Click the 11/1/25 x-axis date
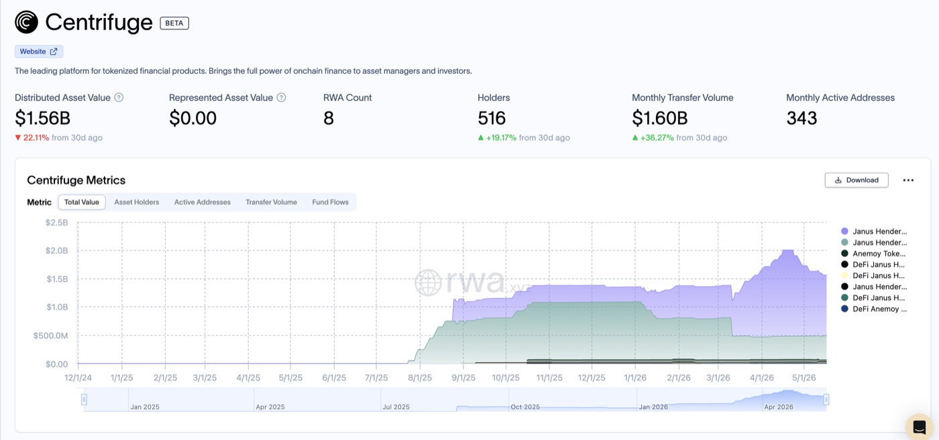The width and height of the screenshot is (939, 440). (549, 378)
